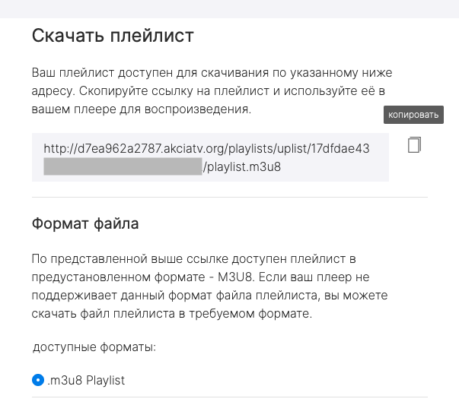Click the 'копировать' tooltip label

point(413,115)
